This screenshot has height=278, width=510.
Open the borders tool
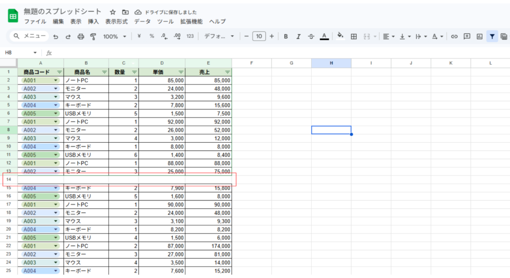point(354,36)
